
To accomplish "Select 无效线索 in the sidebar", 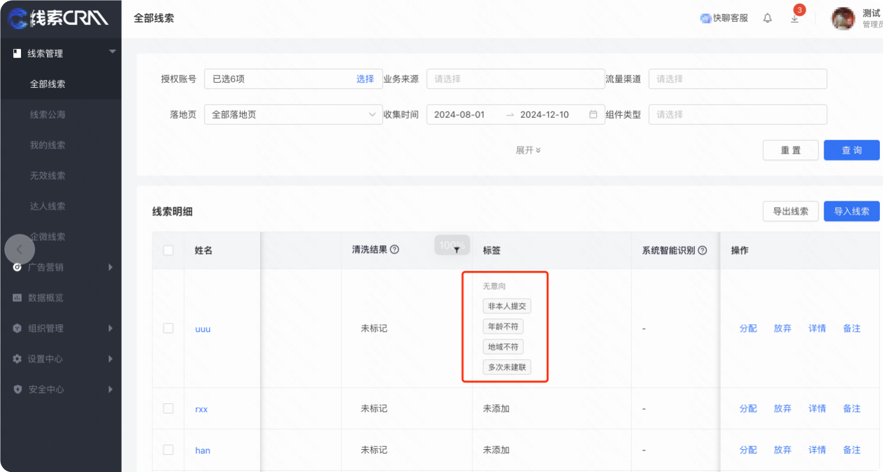I will pyautogui.click(x=61, y=175).
